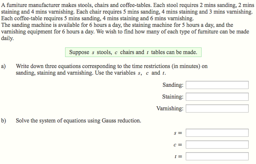The image size is (256, 164).
Task: Click the 'Solve the system of equations' instruction
Action: 78,121
